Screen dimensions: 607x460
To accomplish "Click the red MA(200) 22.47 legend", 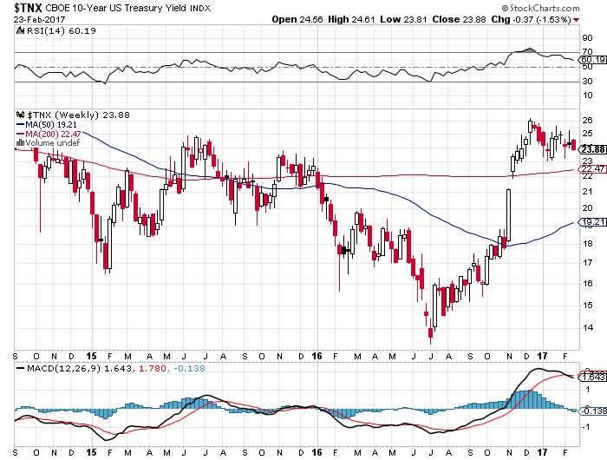I will coord(49,134).
